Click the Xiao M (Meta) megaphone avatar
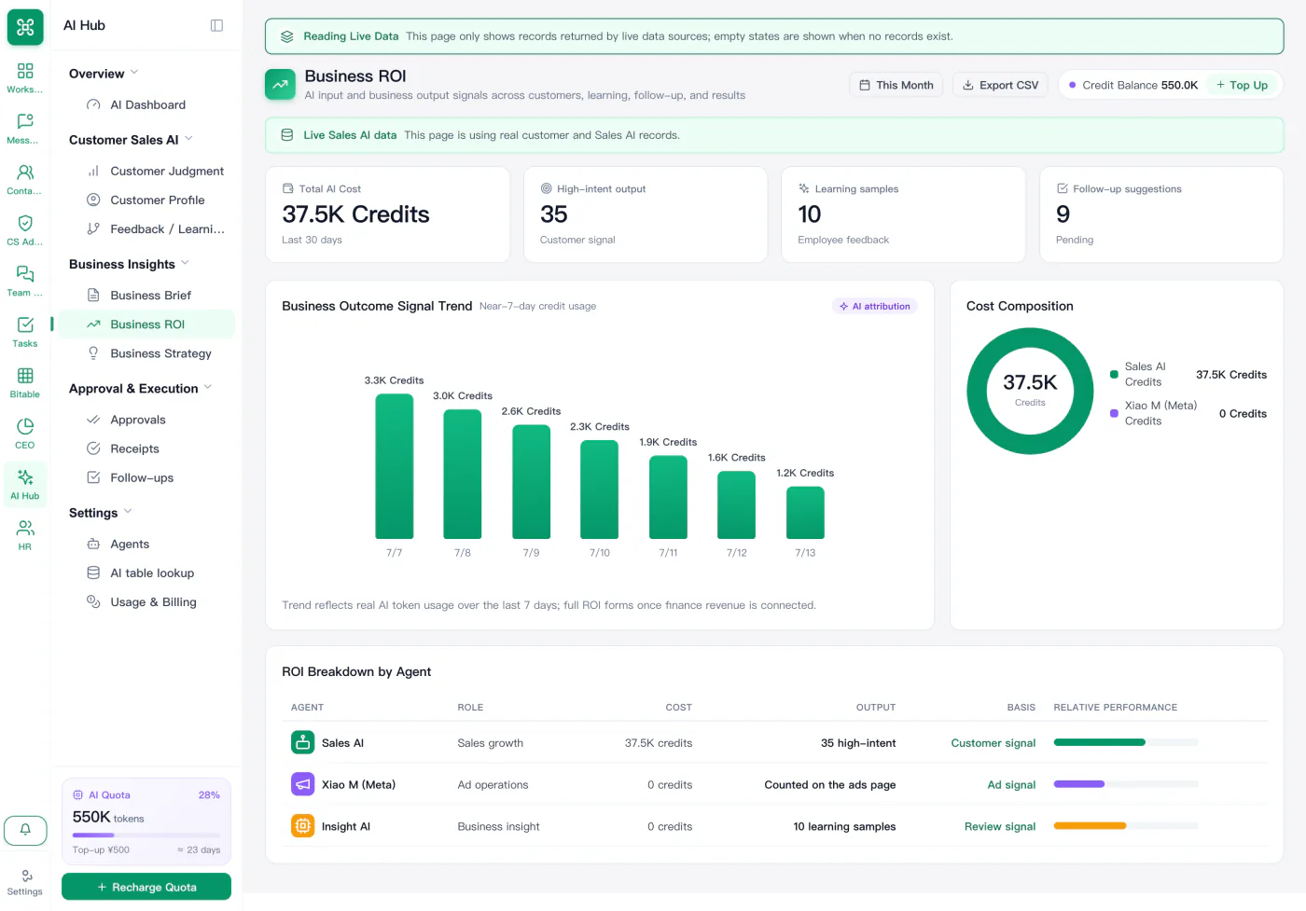1306x911 pixels. coord(302,784)
